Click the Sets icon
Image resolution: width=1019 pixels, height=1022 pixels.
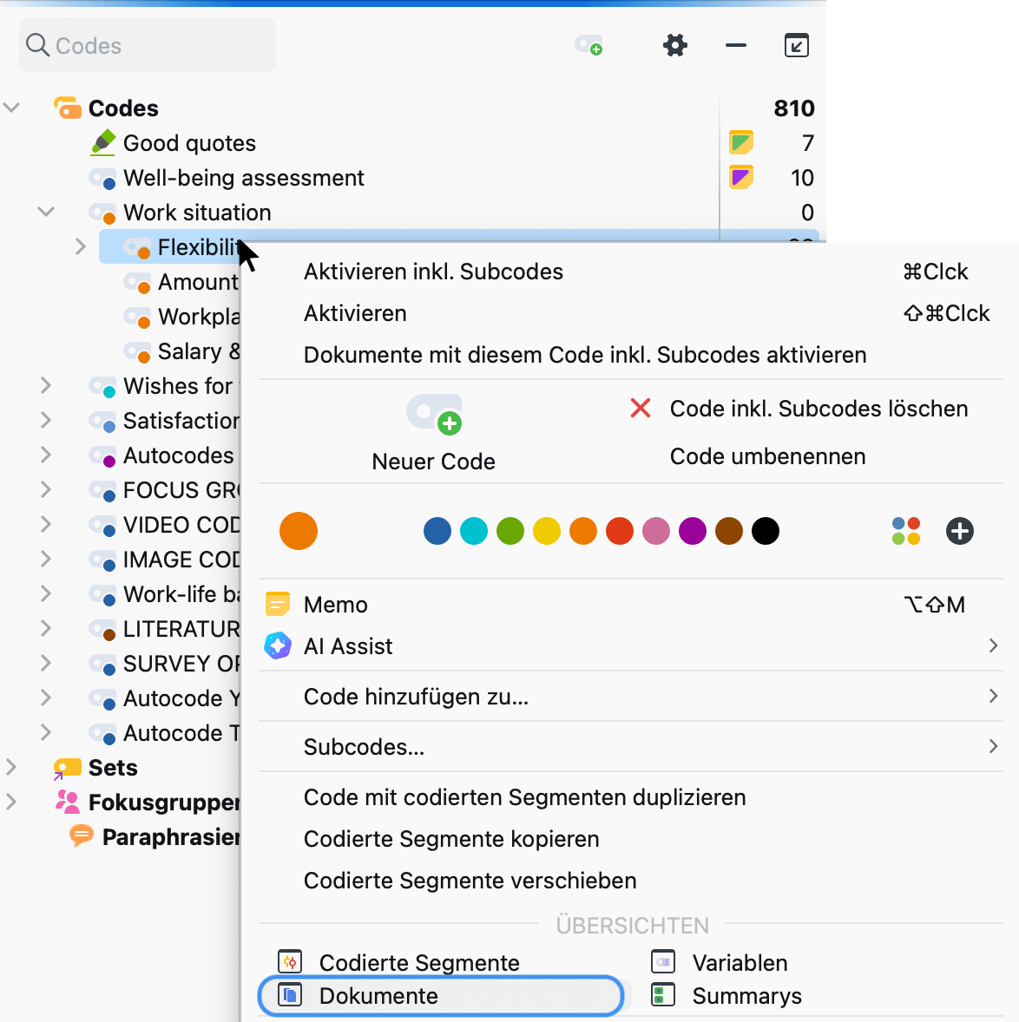point(67,768)
